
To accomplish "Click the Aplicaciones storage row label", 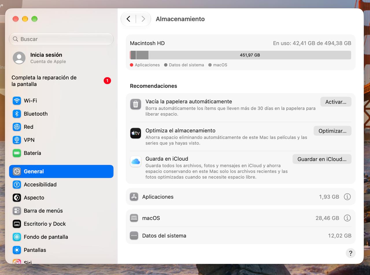I will 158,197.
